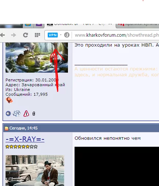Open the yellow-blue pinned tab

coord(28,25)
